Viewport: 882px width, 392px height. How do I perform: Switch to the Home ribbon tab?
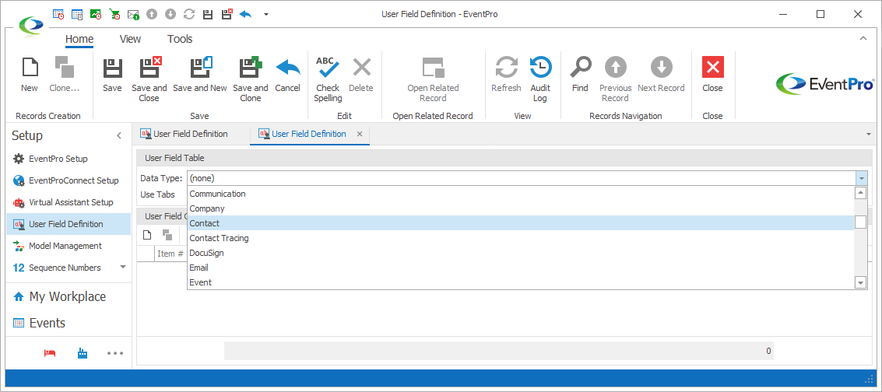pyautogui.click(x=79, y=39)
